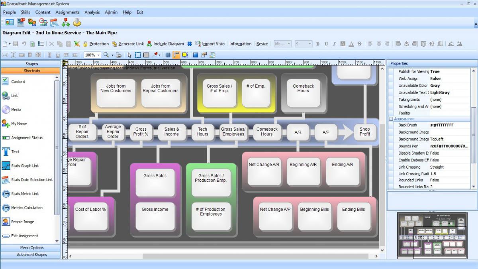The image size is (478, 269).
Task: Click the Resize button
Action: [262, 44]
